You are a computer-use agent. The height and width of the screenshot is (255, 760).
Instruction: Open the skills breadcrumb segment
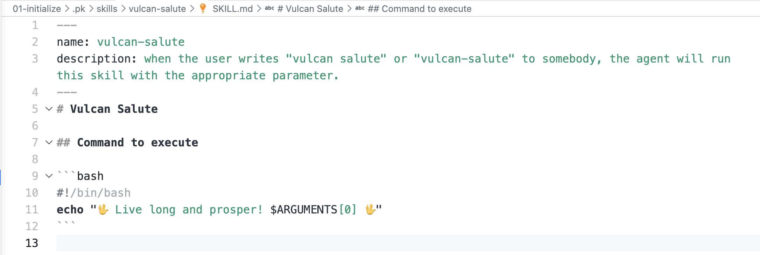point(107,9)
